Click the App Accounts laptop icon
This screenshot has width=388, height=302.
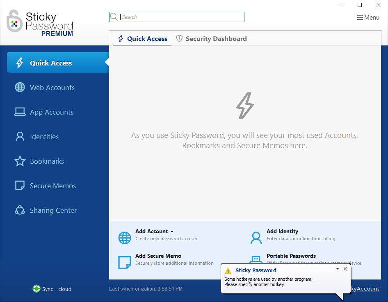(x=20, y=112)
